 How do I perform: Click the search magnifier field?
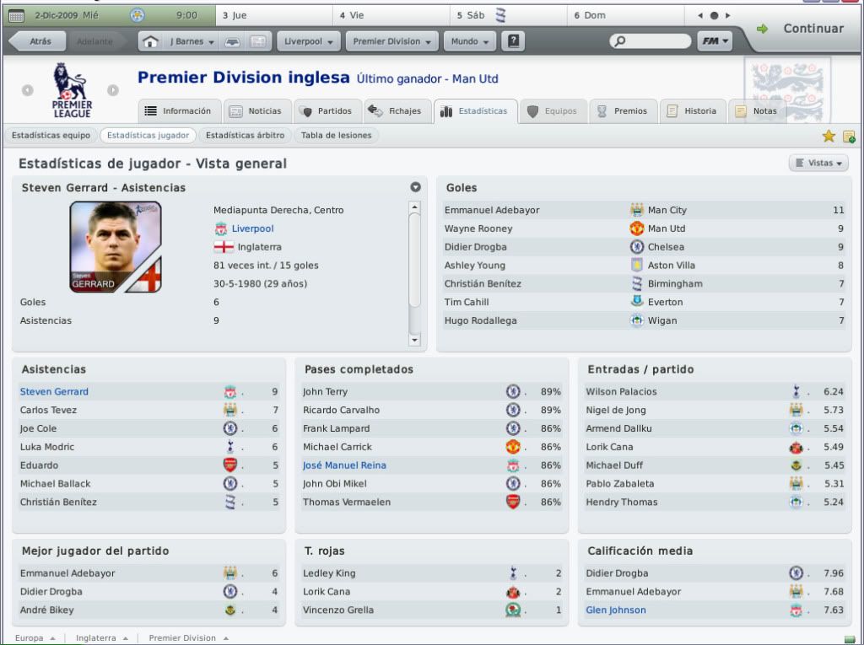pos(651,41)
